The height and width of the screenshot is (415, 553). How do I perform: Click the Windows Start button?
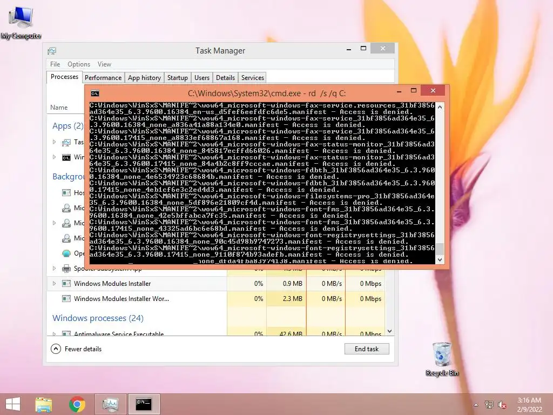pyautogui.click(x=13, y=404)
